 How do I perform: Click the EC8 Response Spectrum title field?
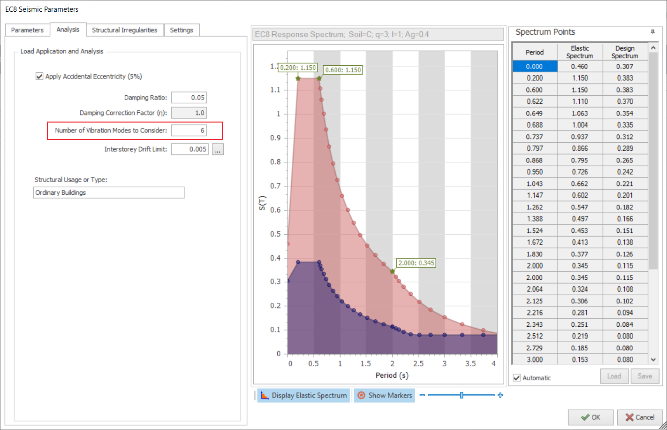pyautogui.click(x=378, y=34)
